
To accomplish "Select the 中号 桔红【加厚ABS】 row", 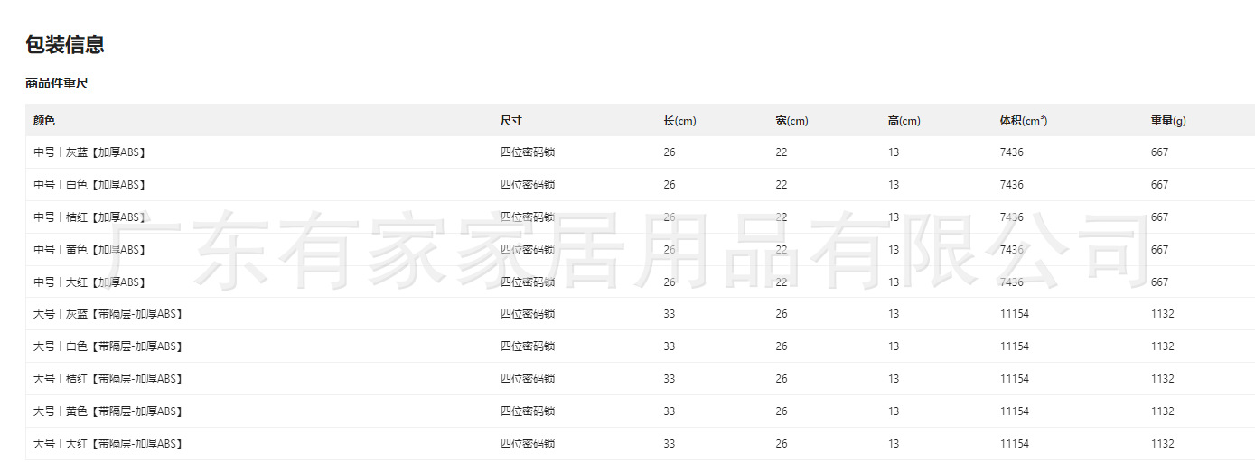I will pos(640,217).
